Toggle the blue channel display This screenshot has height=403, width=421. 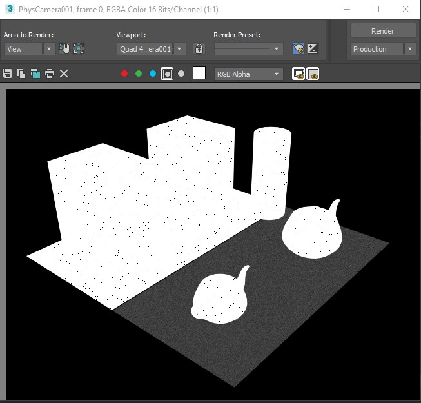(153, 74)
